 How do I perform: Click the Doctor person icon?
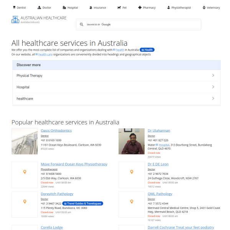[39, 8]
